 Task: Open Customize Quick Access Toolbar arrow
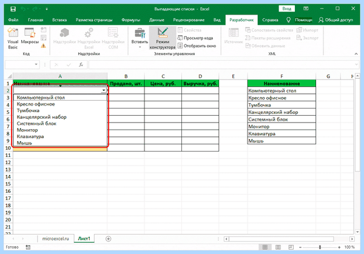(x=47, y=9)
